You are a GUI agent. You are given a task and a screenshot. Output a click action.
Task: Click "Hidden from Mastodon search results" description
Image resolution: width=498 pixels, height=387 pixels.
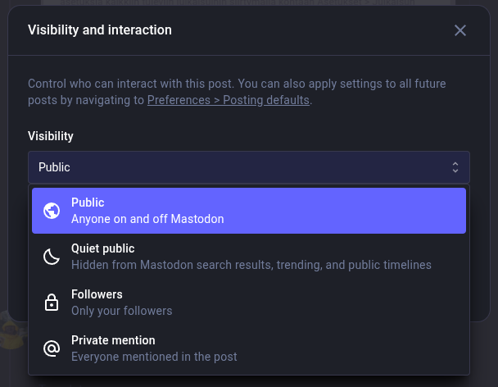click(251, 265)
